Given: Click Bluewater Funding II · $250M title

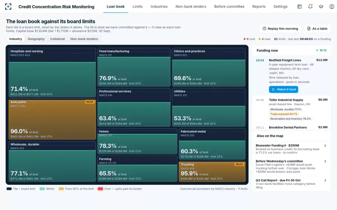Looking at the screenshot, I should click(x=277, y=146).
